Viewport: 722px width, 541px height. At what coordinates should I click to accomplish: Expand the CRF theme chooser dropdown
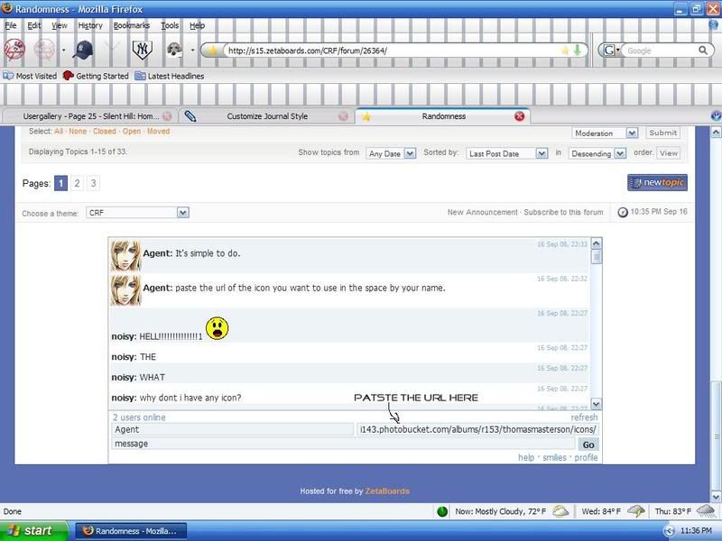(x=137, y=213)
